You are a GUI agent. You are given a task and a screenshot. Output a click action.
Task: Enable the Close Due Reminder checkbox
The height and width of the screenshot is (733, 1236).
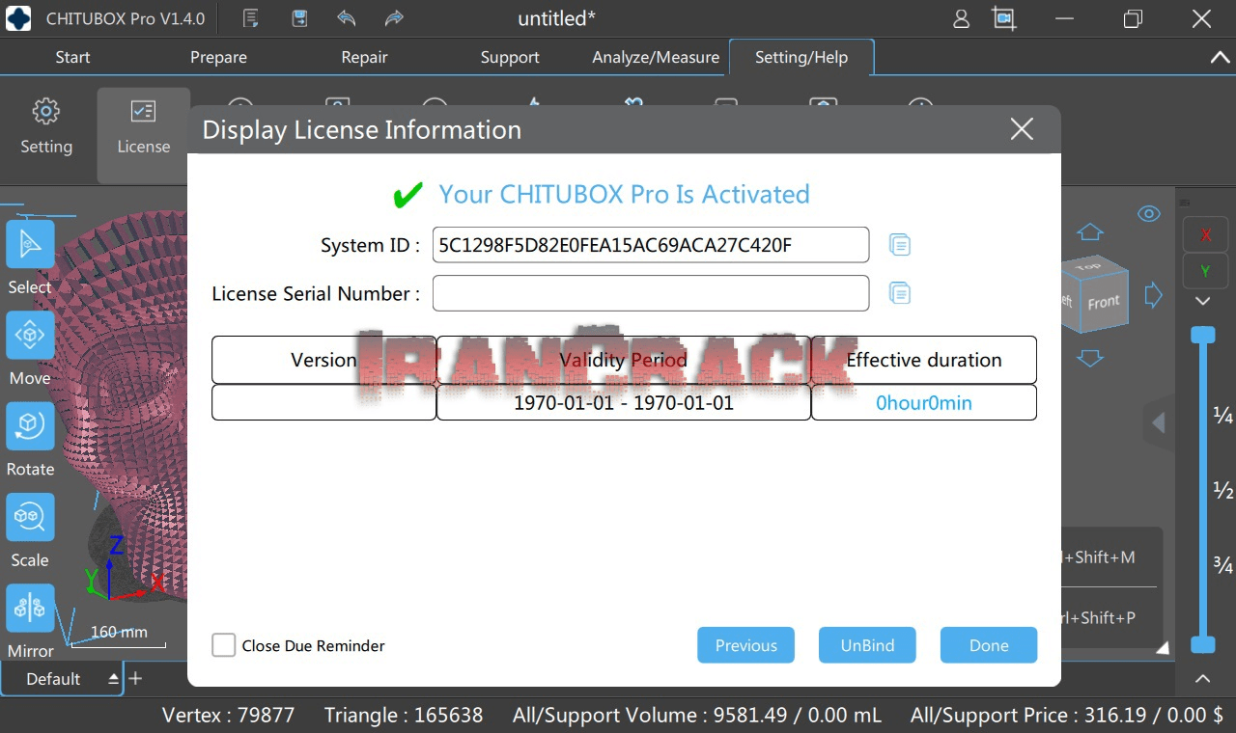pyautogui.click(x=223, y=645)
